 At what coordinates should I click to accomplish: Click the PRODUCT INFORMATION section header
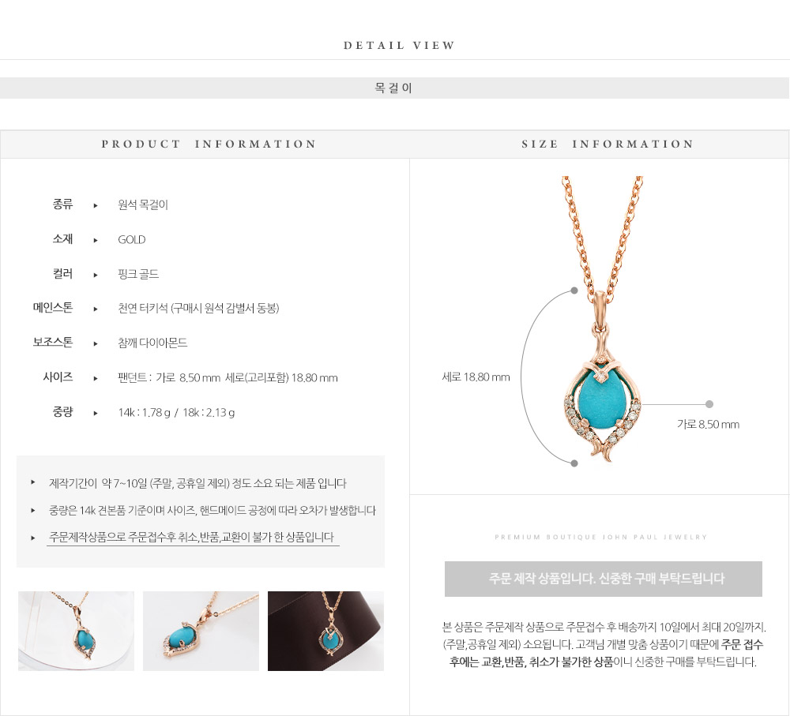coord(209,144)
